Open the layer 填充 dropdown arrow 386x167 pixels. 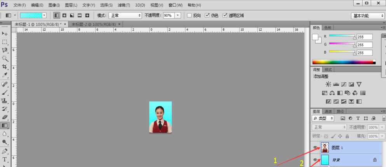[382, 136]
